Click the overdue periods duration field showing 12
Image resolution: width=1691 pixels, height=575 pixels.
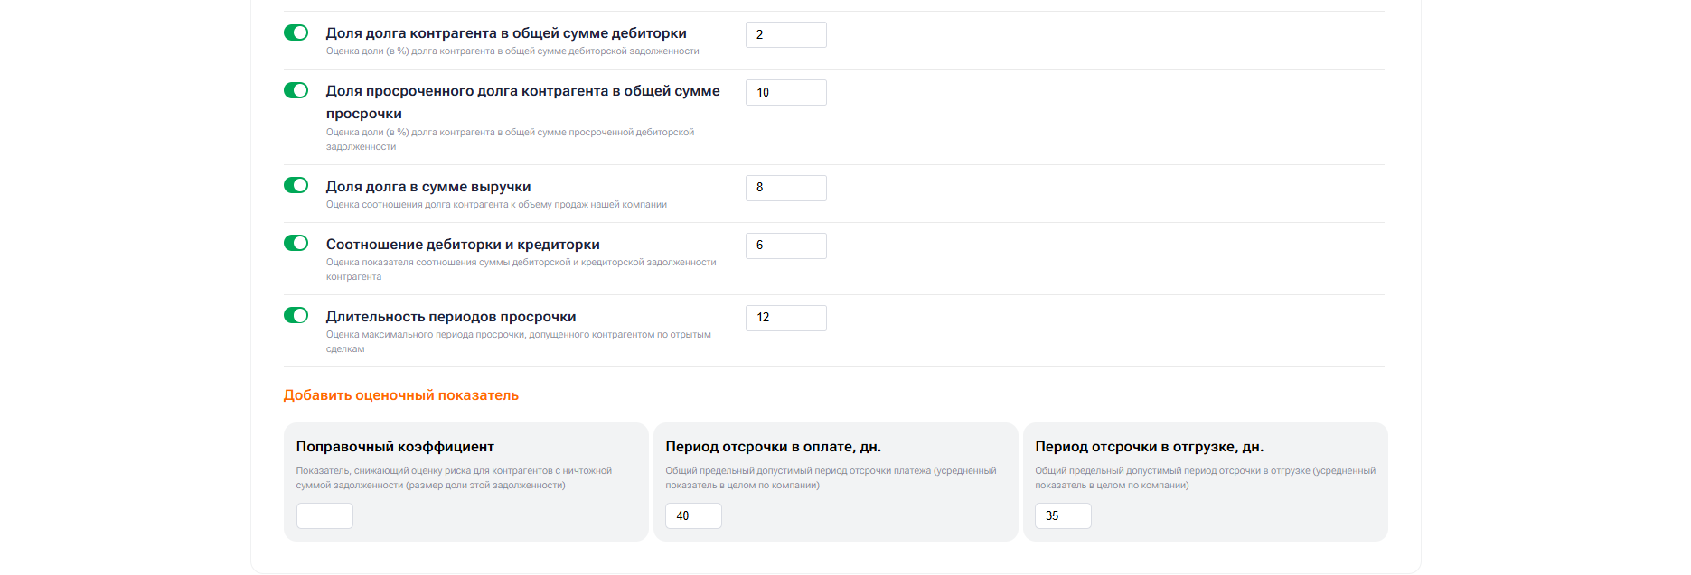coord(785,318)
